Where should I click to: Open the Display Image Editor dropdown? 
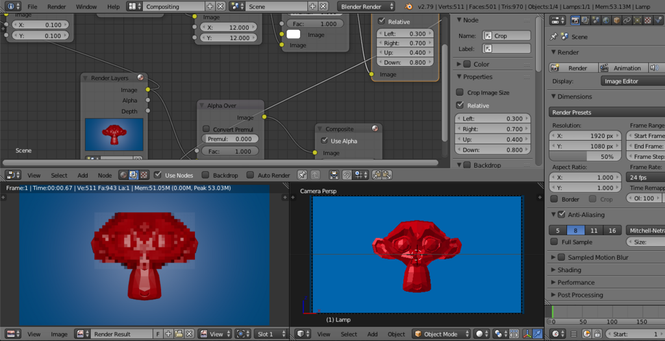(x=633, y=81)
